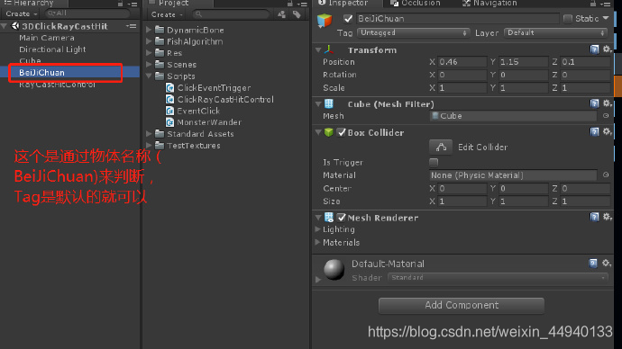Disable the Mesh Renderer component checkbox
The image size is (622, 349).
tap(341, 218)
